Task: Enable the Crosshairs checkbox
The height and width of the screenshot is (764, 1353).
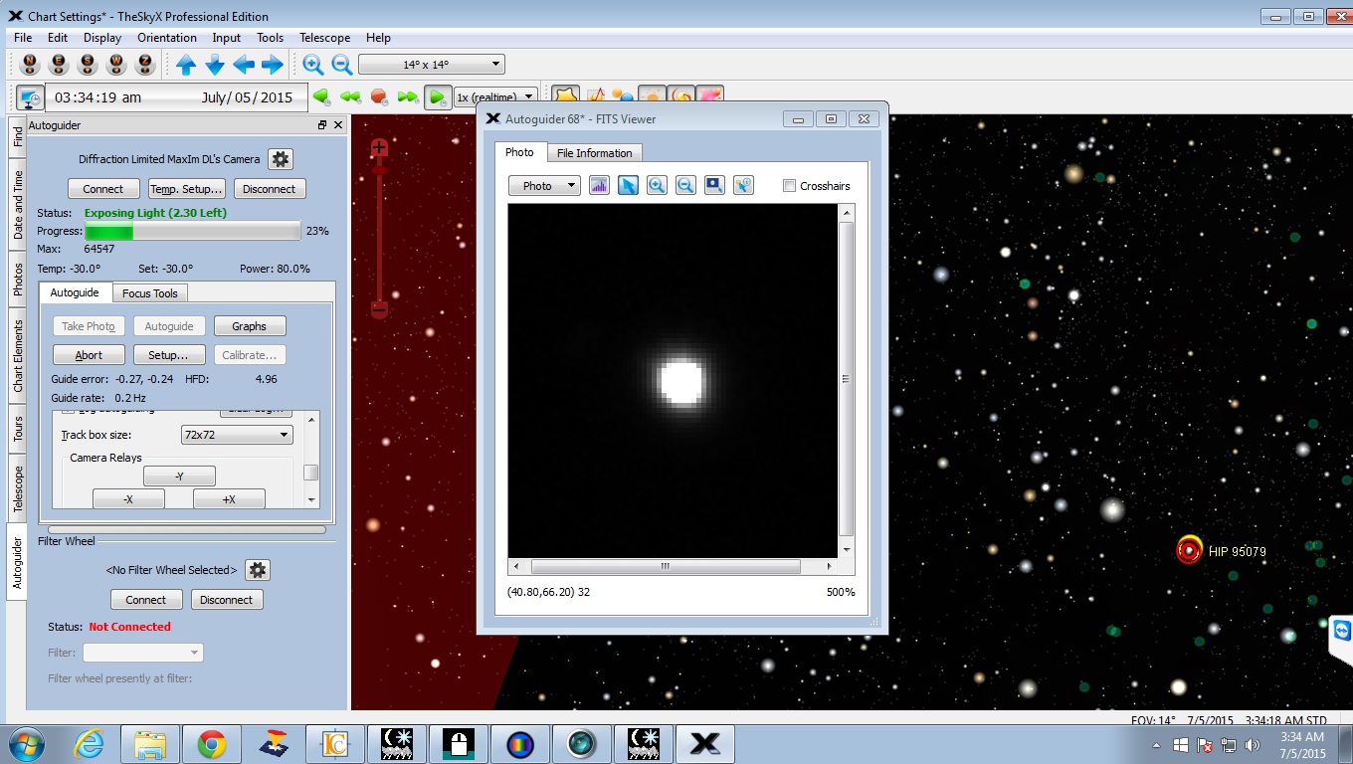Action: click(x=790, y=186)
